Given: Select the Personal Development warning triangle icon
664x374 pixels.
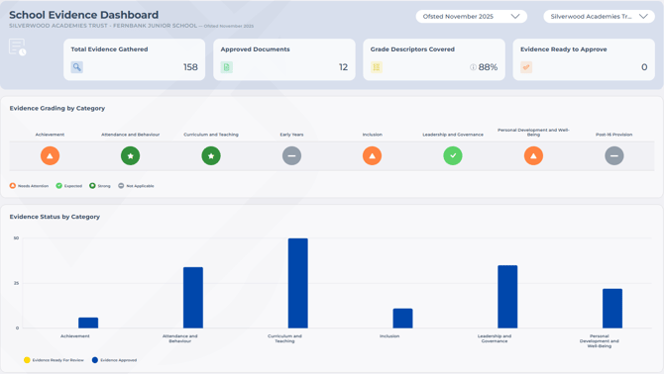Looking at the screenshot, I should [533, 156].
